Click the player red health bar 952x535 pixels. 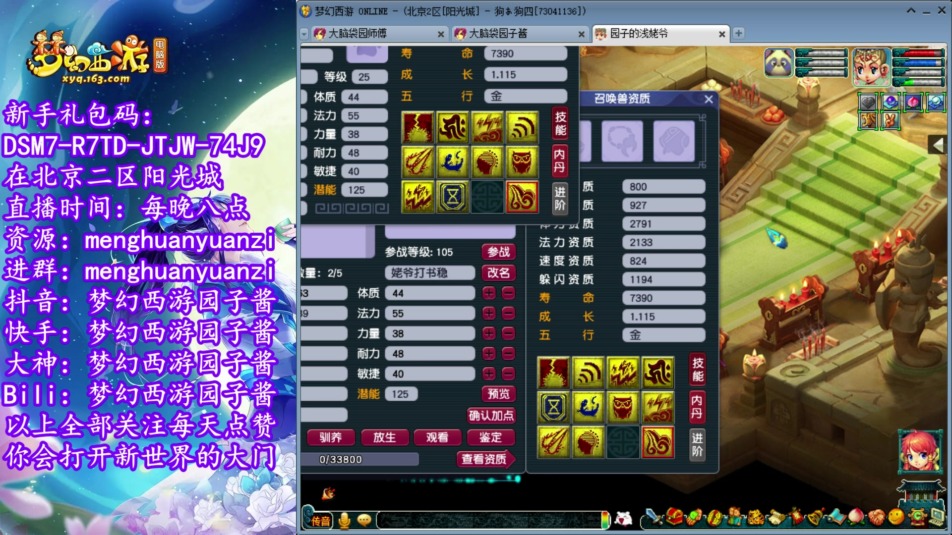pos(919,53)
